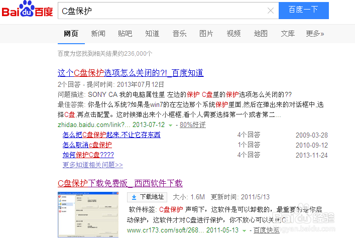The image size is (355, 241).
Task: Go to the 知道 tab
Action: pos(152,34)
